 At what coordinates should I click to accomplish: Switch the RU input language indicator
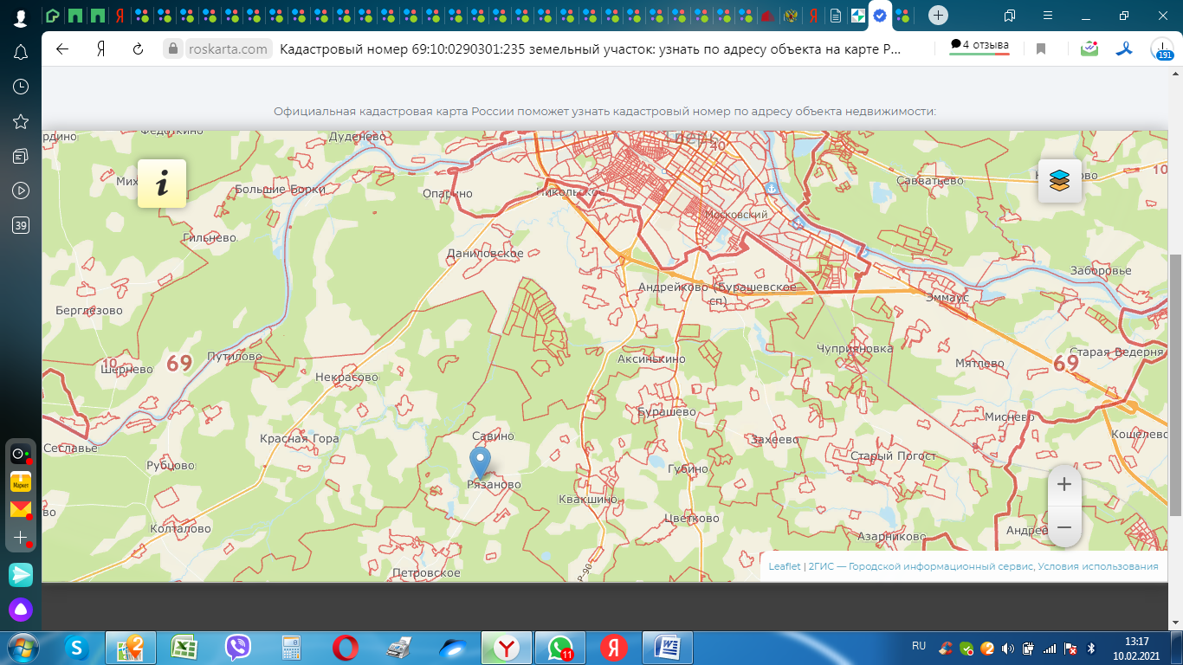point(919,646)
